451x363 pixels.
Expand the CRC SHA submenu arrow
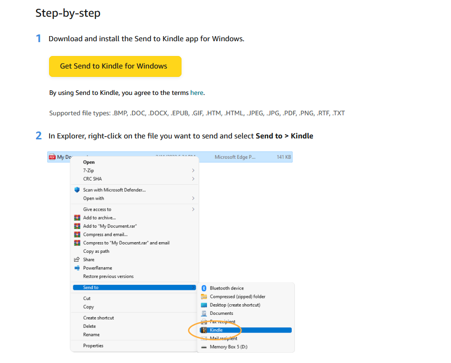coord(193,179)
